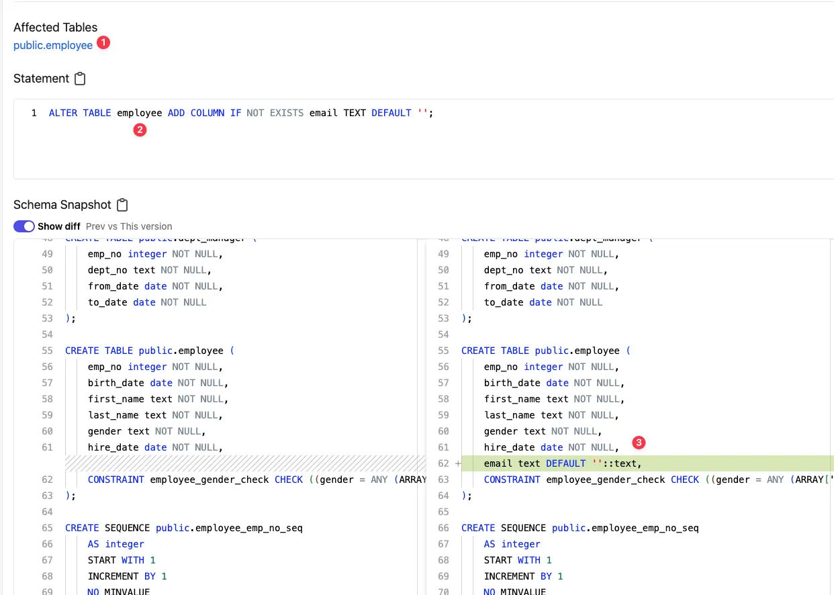Click CREATE SEQUENCE line in right diff pane

tap(580, 528)
